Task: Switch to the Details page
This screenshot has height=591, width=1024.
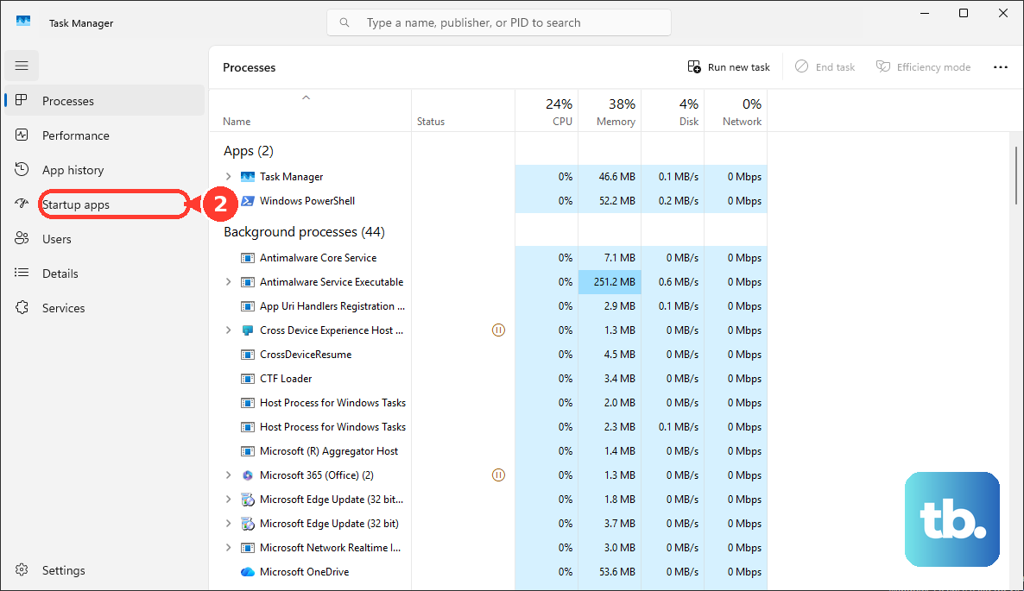Action: (104, 273)
